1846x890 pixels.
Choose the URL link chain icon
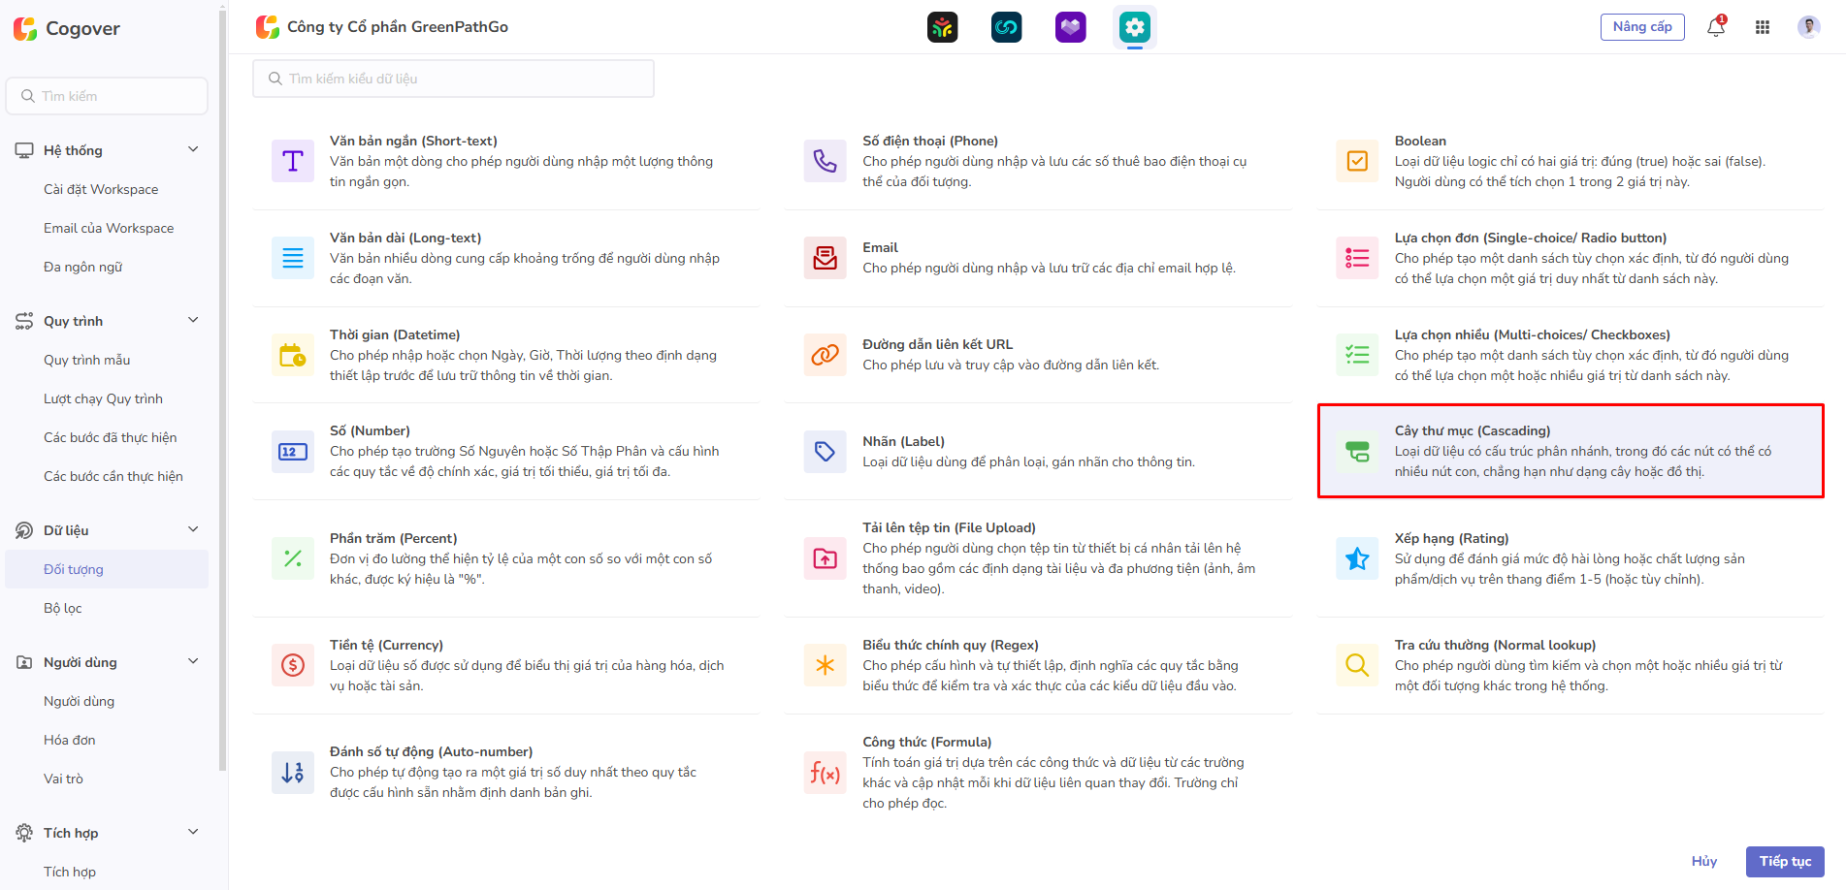tap(825, 355)
